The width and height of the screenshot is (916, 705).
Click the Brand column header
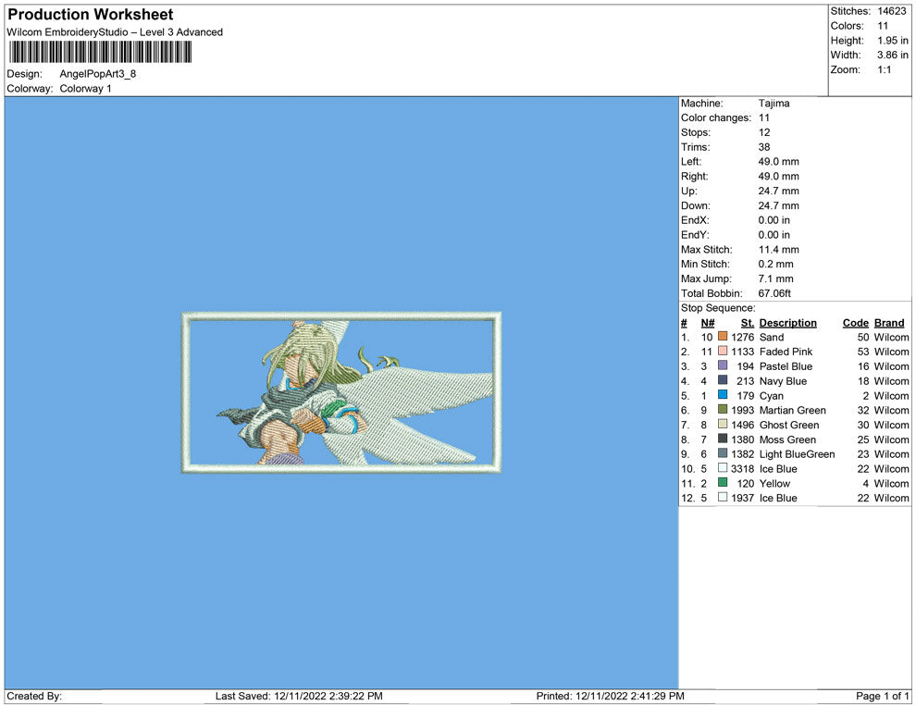(x=889, y=323)
